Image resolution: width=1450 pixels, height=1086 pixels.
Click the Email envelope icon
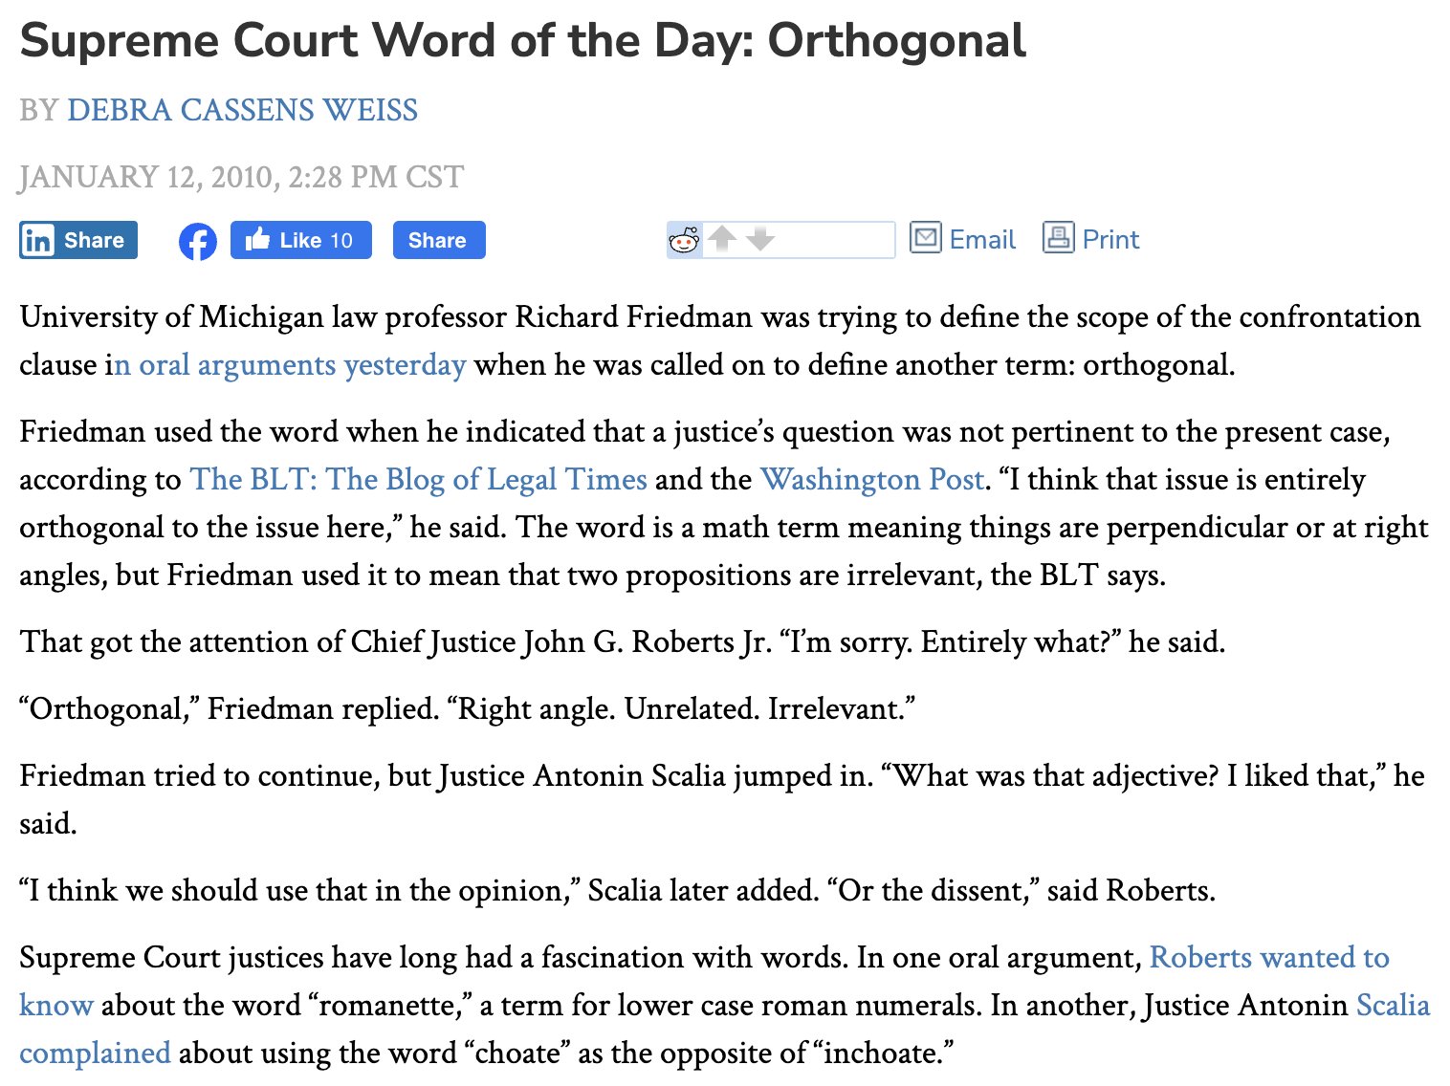[925, 237]
